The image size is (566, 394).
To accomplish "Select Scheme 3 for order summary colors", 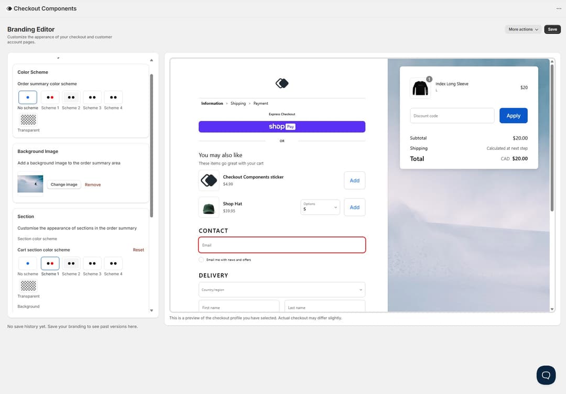I will (x=92, y=97).
